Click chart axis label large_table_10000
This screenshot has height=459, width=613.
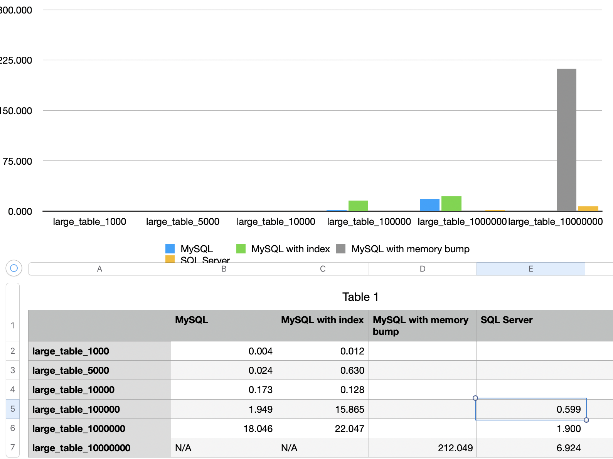tap(276, 222)
